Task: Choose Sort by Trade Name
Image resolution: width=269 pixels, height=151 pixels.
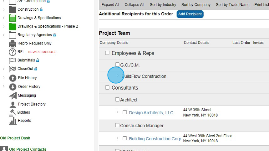Action: (232, 5)
